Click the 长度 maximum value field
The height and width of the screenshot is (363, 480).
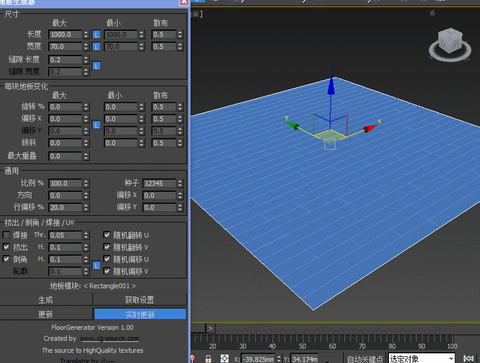tap(65, 35)
